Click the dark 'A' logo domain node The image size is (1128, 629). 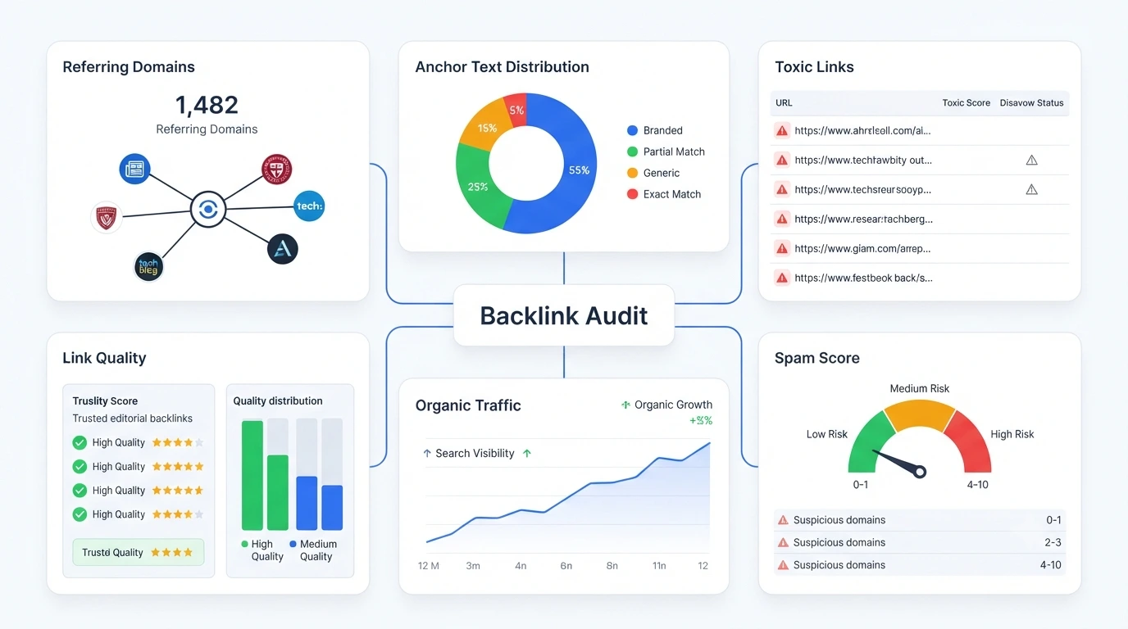coord(282,248)
